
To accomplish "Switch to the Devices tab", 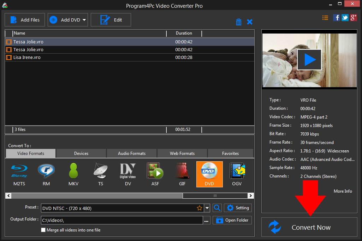I will coord(81,153).
